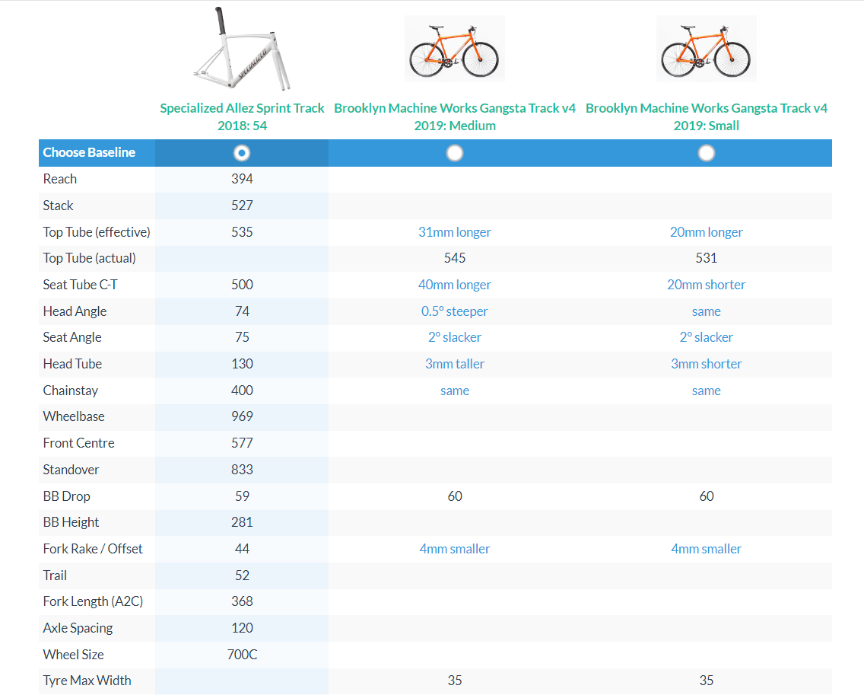The image size is (864, 695).
Task: Click the Seat Angle value 75
Action: 242,337
